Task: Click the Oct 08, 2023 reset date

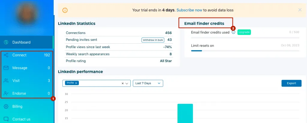Action: tap(290, 46)
